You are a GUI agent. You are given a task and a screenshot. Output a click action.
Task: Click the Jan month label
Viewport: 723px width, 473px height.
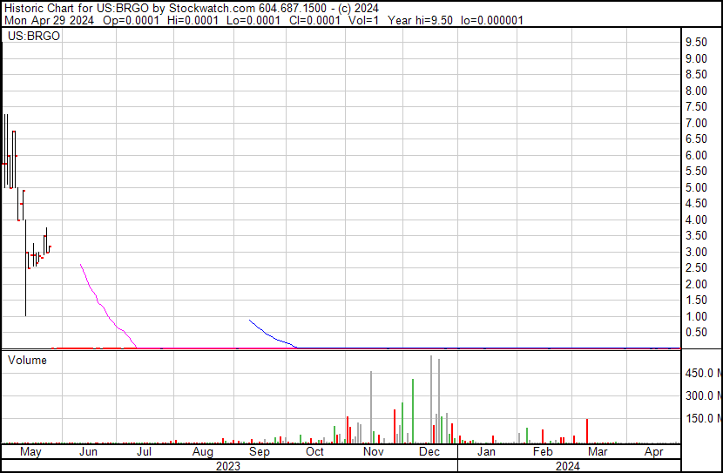coord(486,452)
